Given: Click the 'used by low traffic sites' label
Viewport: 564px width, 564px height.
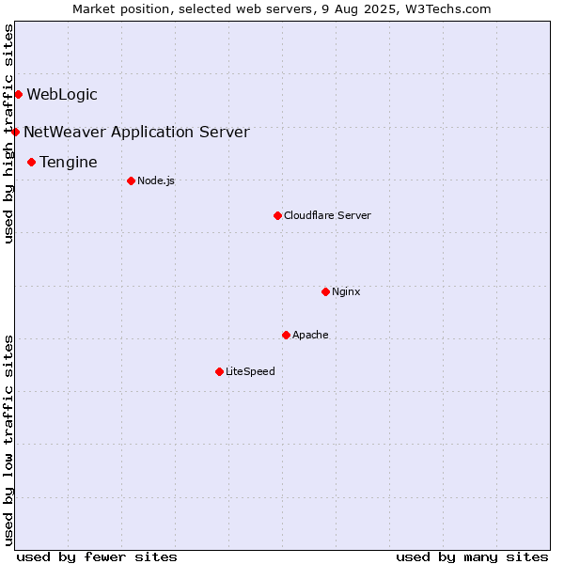Looking at the screenshot, I should (x=8, y=441).
